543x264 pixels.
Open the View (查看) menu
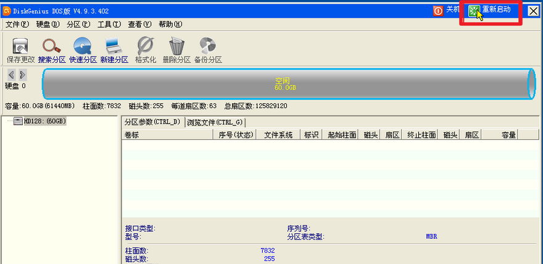tap(140, 25)
